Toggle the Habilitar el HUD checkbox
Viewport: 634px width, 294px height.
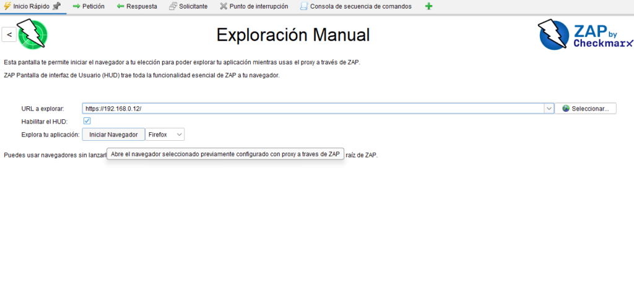point(87,121)
